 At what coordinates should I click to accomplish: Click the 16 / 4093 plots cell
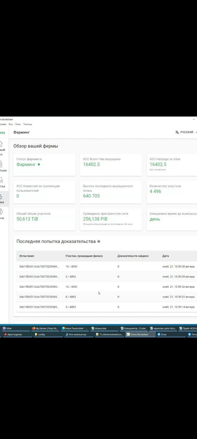71,287
